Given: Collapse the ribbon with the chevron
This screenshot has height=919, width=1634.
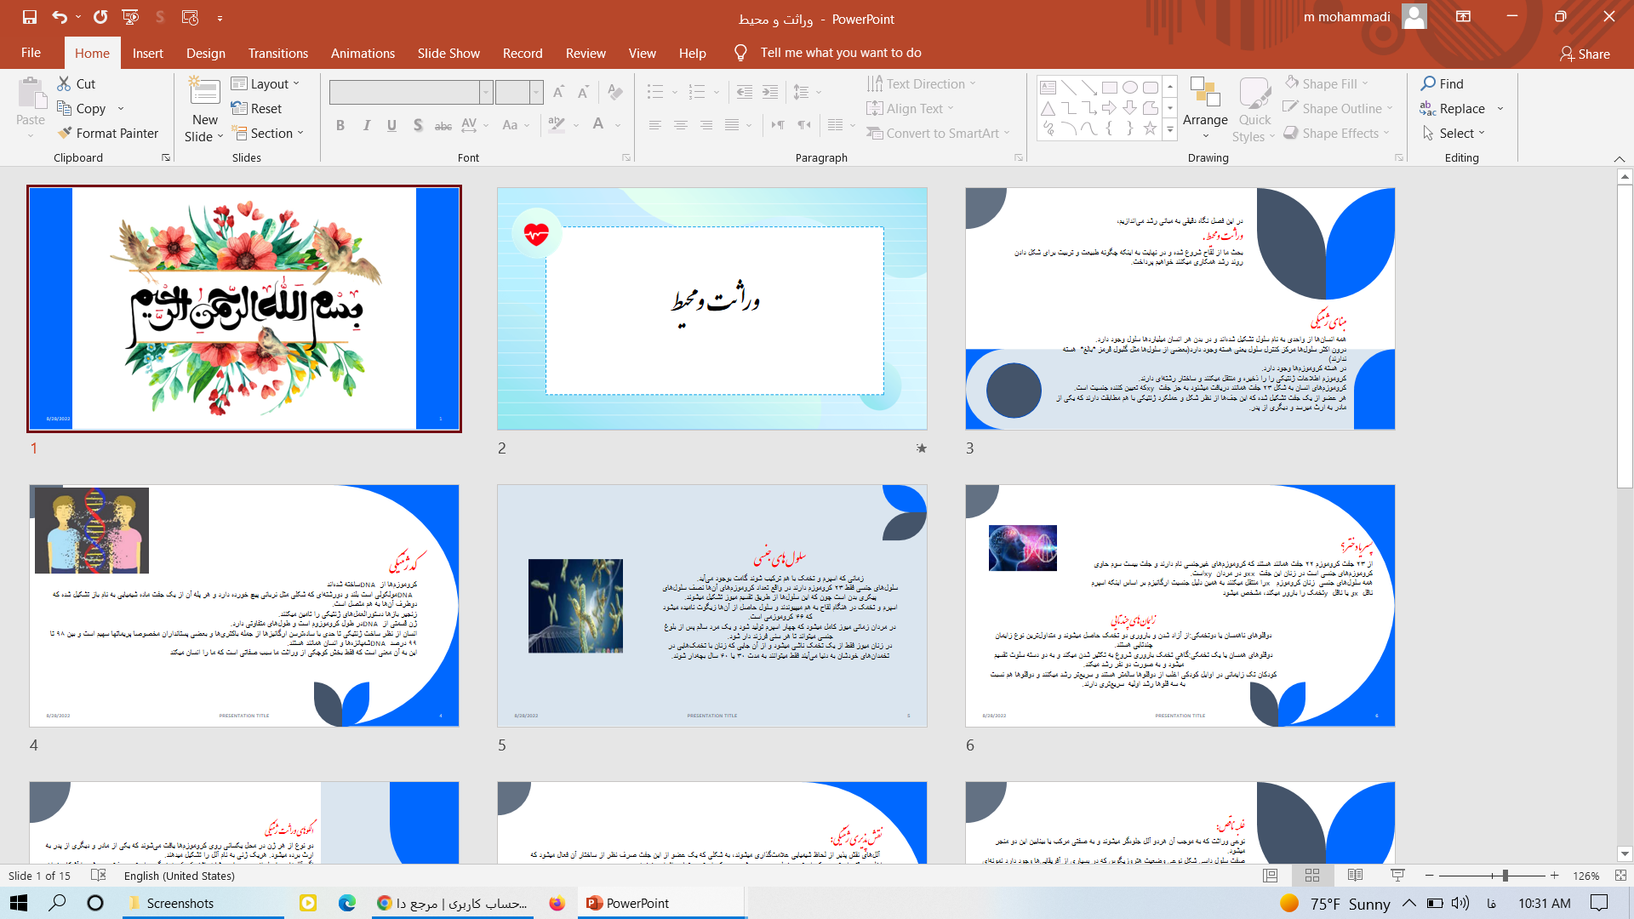Looking at the screenshot, I should coord(1619,158).
